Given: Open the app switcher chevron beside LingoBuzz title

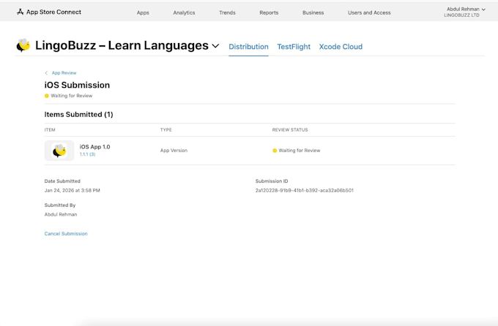Looking at the screenshot, I should 215,46.
